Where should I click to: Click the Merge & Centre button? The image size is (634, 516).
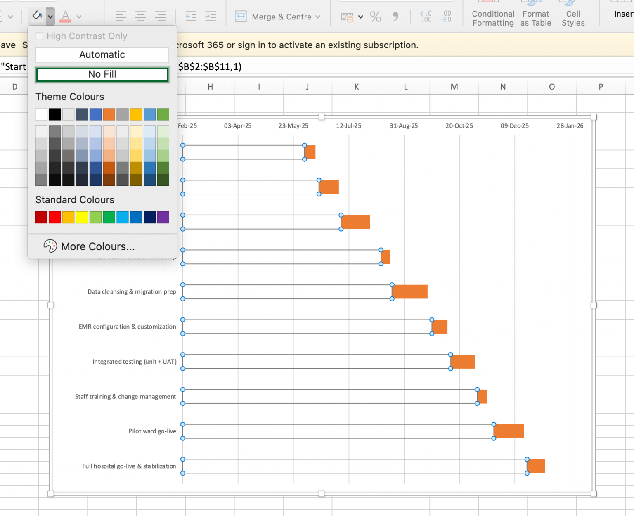point(276,17)
